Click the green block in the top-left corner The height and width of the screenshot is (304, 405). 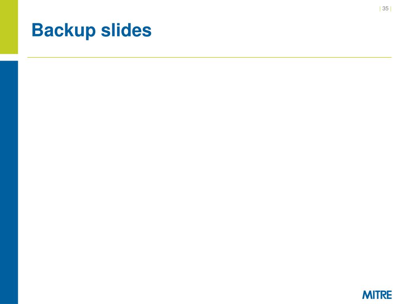[x=9, y=27]
